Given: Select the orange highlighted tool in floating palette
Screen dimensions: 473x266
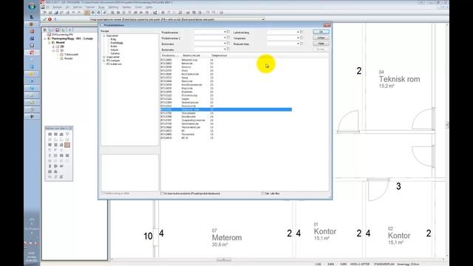Looking at the screenshot, I should tap(67, 145).
